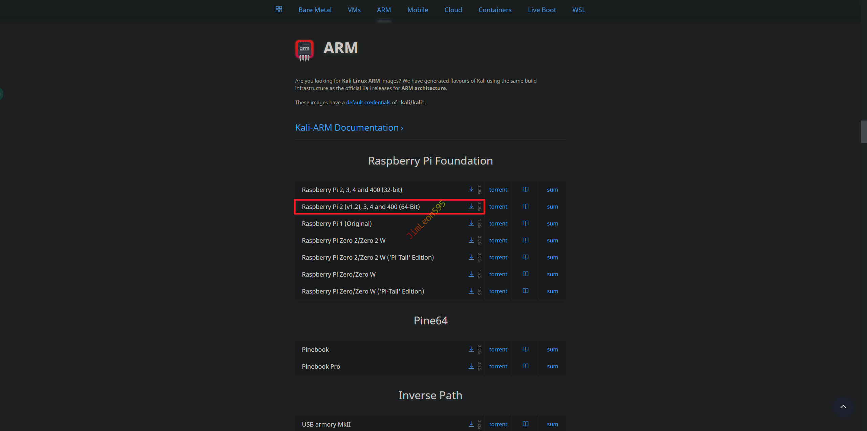Click the grid overview icon in navigation
Viewport: 867px width, 431px height.
click(279, 9)
